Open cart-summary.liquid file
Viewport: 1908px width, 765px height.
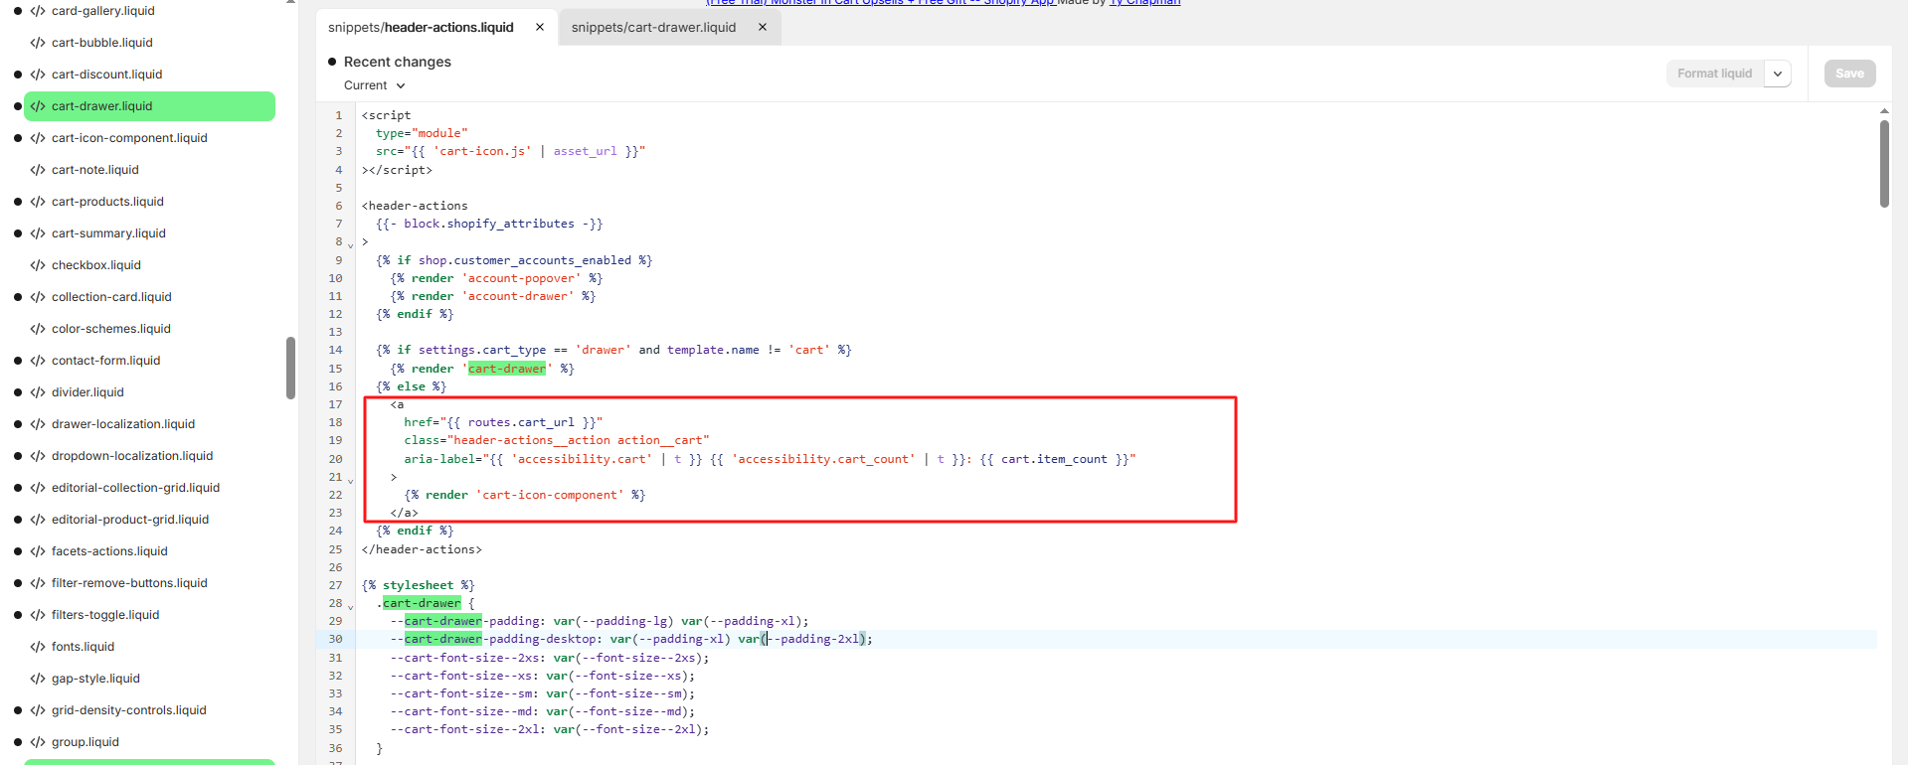108,233
